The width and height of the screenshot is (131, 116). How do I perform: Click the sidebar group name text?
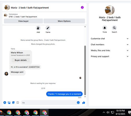(x=110, y=19)
